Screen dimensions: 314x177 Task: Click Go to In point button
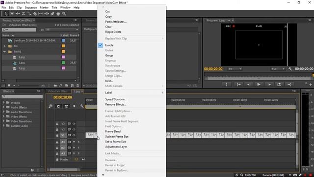(x=238, y=85)
